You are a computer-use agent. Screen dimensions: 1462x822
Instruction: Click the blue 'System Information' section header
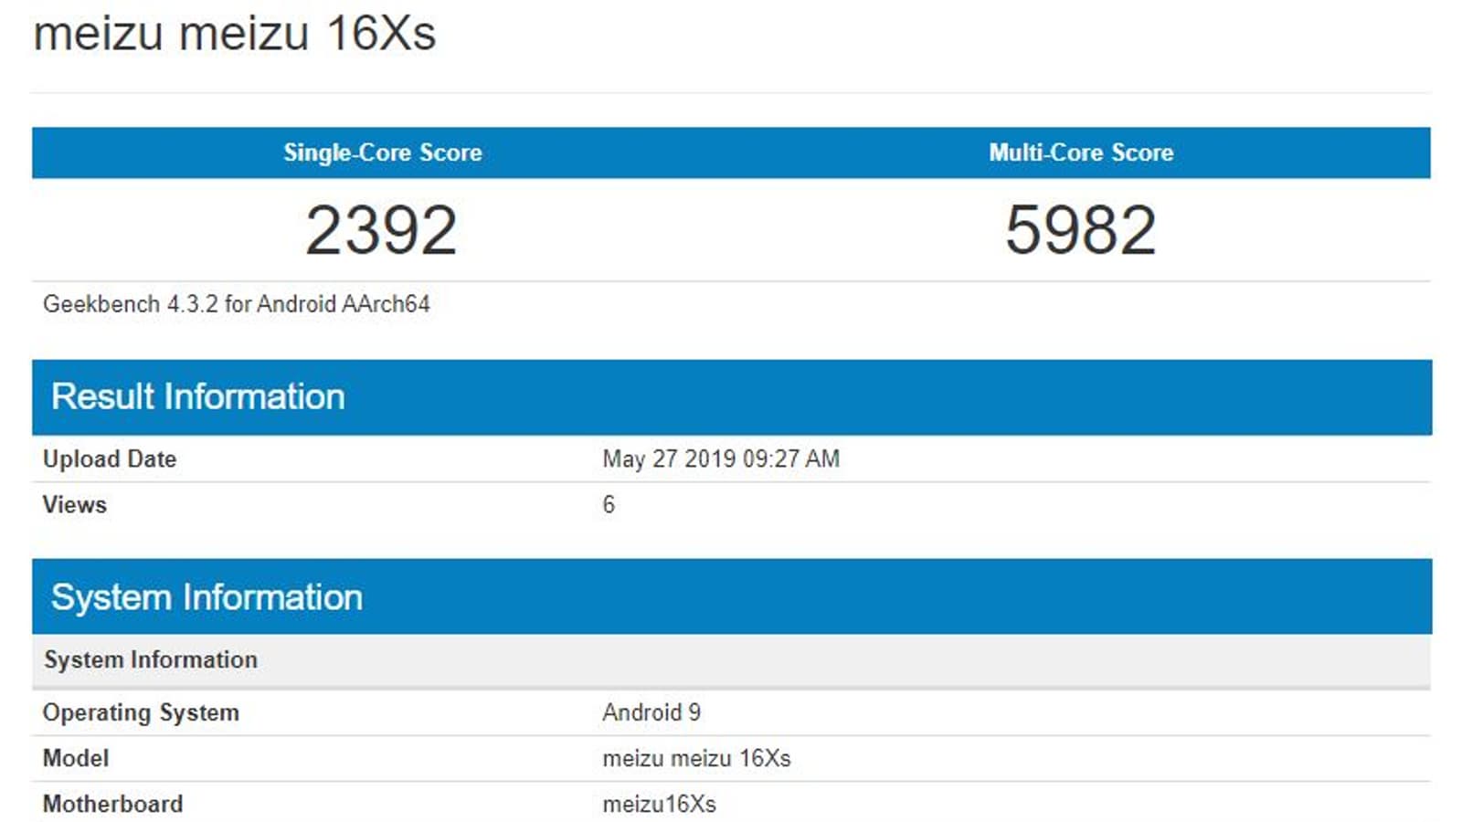pyautogui.click(x=732, y=597)
